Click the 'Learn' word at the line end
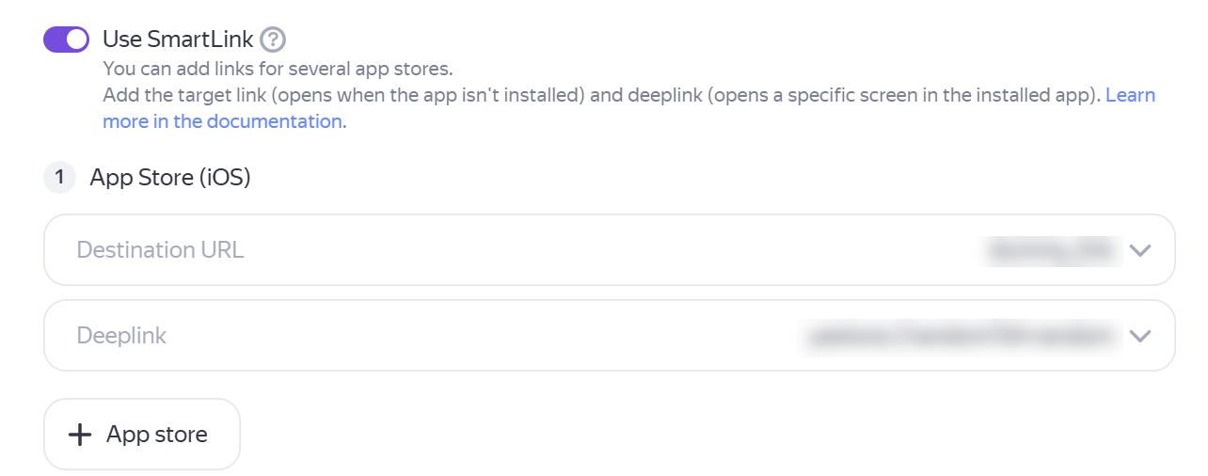 [x=1130, y=95]
